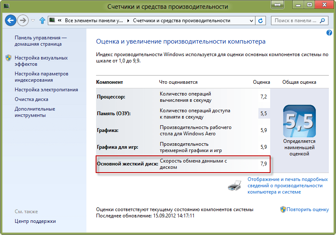Open "Панель управления — домашняя страница"
This screenshot has height=235, width=336.
pyautogui.click(x=40, y=41)
